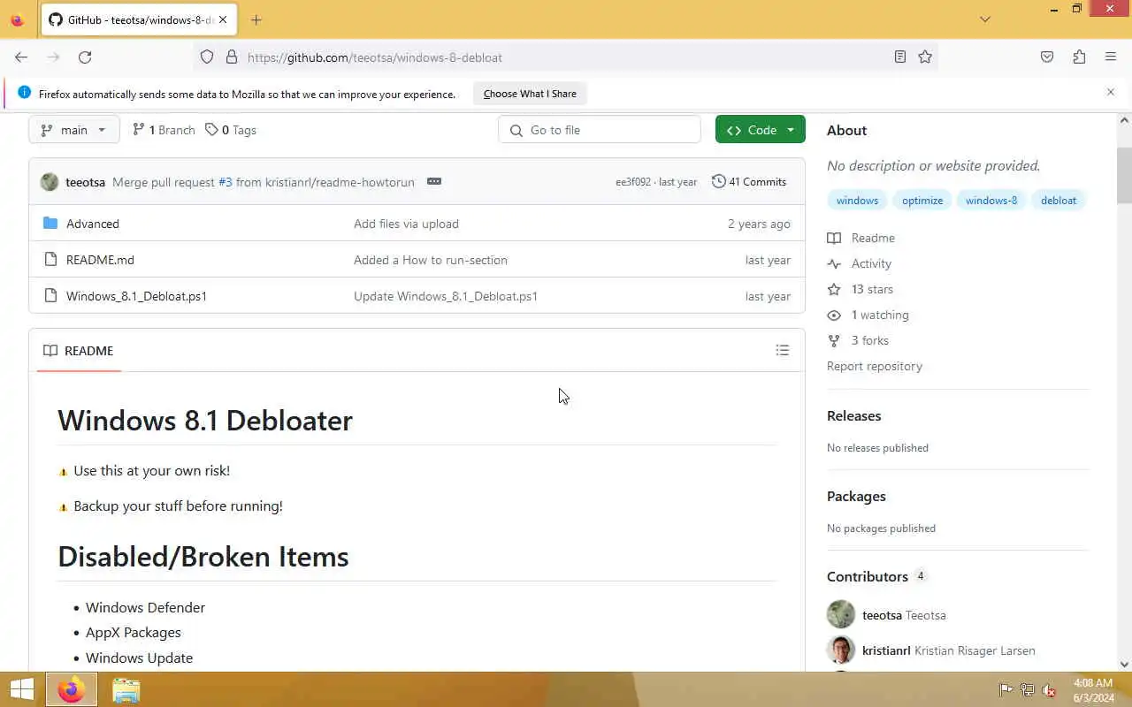The height and width of the screenshot is (707, 1132).
Task: View the 13 stars link
Action: coord(860,289)
